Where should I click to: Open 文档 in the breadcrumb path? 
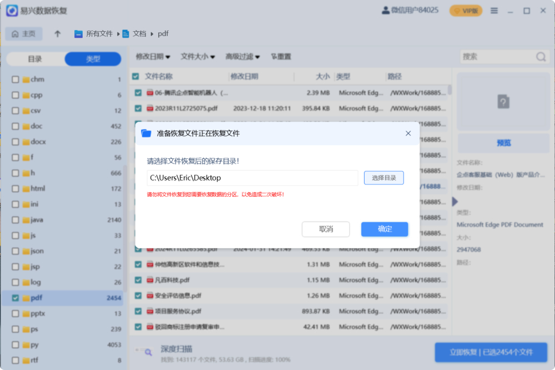[x=139, y=33]
